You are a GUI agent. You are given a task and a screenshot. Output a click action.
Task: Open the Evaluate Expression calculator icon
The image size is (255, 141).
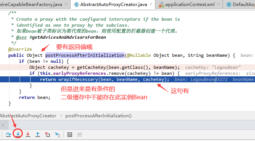(x=70, y=135)
